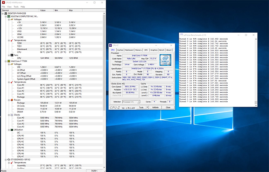Click the wPrime window scrollbar down arrow

256,105
